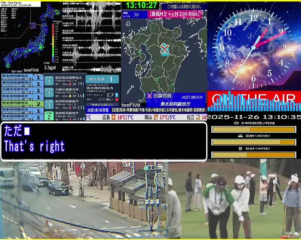Click the 津波の心配なし label
The height and width of the screenshot is (240, 301).
click(102, 105)
